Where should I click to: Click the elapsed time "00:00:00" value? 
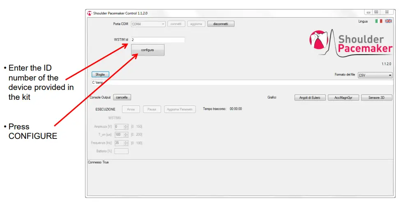[235, 109]
